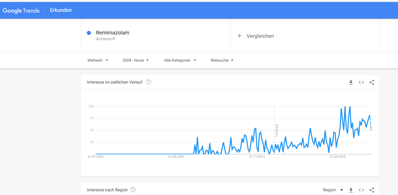Click the Google Trends logo

21,11
